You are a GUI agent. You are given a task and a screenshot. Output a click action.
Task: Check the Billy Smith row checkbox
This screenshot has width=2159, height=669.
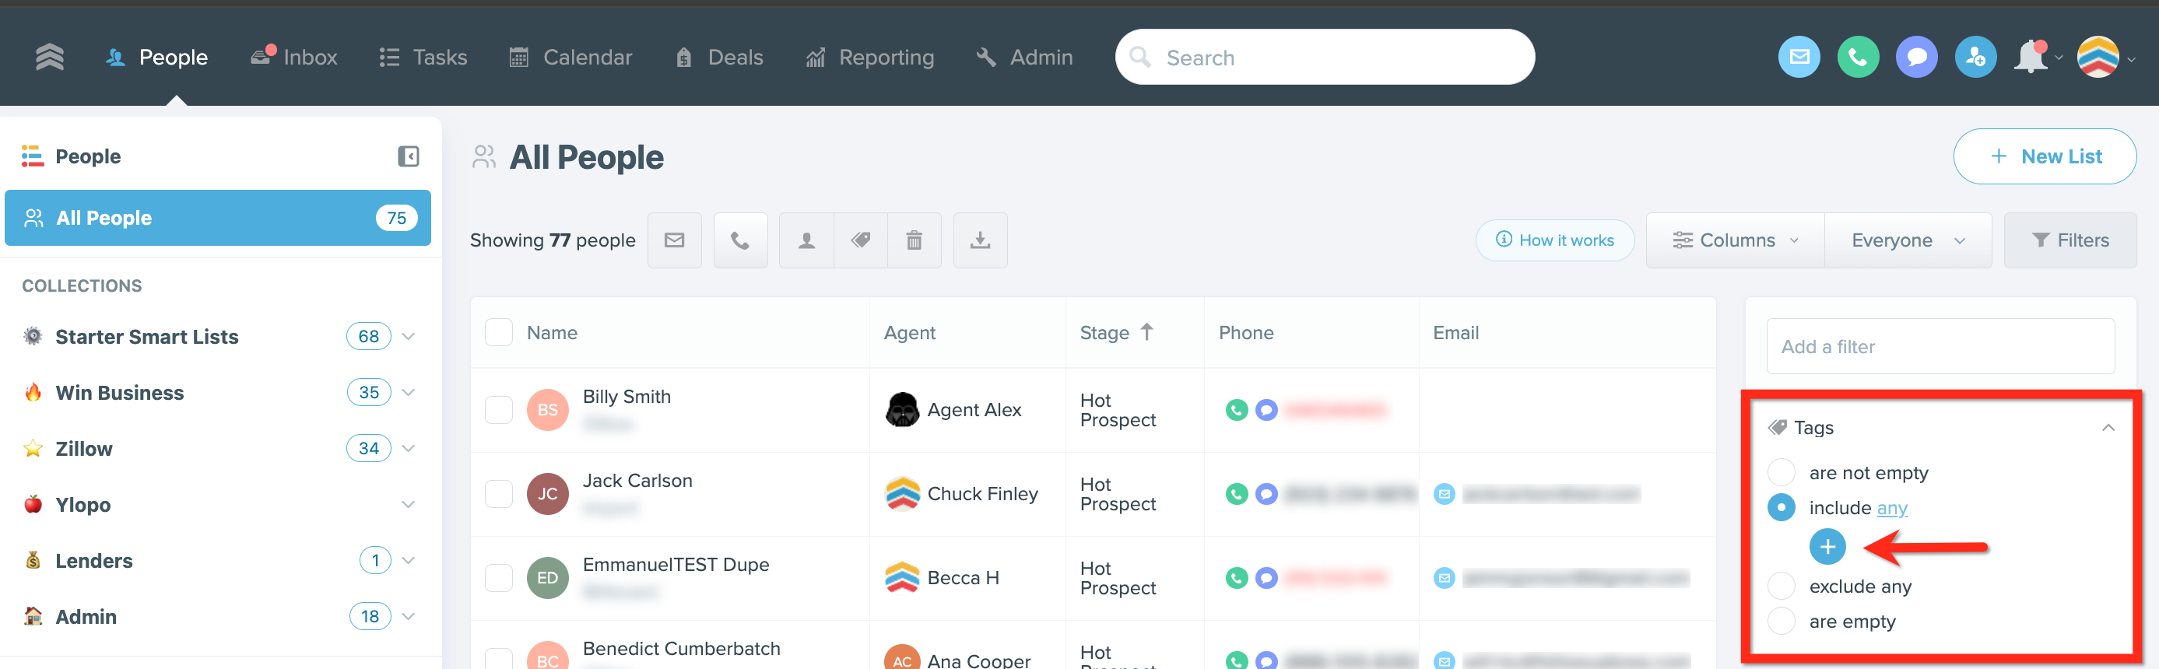click(x=499, y=409)
